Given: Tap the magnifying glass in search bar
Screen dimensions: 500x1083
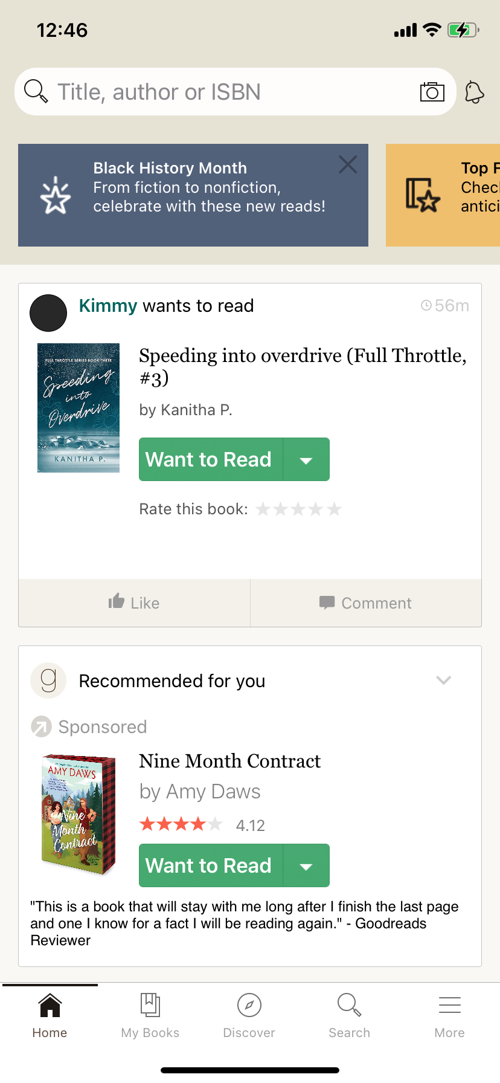Looking at the screenshot, I should pos(36,92).
